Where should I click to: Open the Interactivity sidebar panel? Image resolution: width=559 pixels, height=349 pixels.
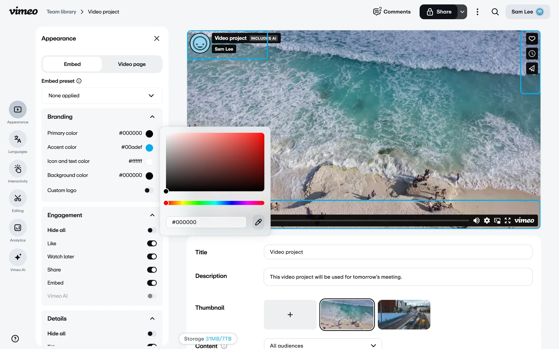click(x=17, y=169)
